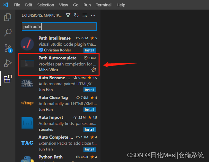Click the publisher name steoates

coord(46,129)
